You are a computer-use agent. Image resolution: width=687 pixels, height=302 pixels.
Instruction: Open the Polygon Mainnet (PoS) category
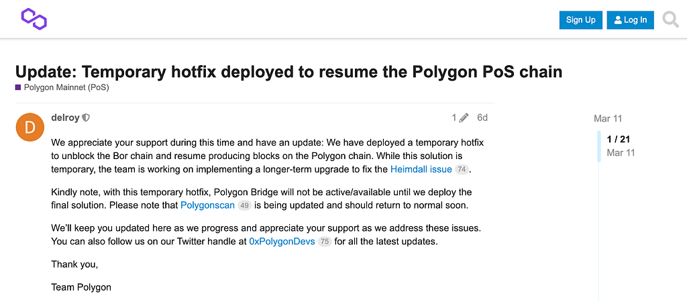(66, 87)
